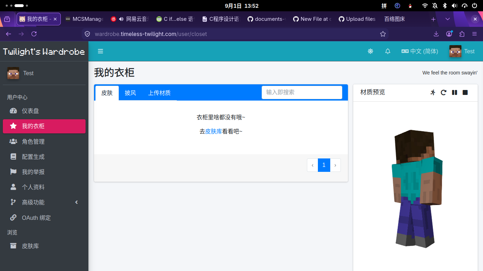Open 配置生成 in sidebar
The height and width of the screenshot is (271, 483).
(44, 157)
